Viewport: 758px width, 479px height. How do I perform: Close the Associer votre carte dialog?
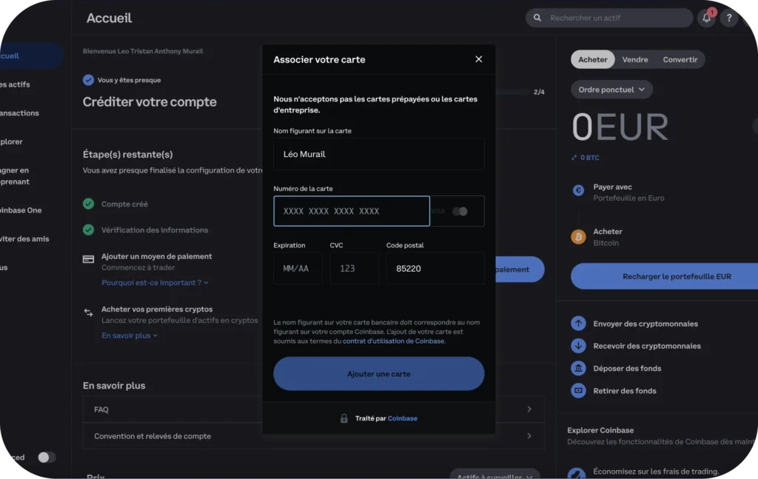(479, 59)
